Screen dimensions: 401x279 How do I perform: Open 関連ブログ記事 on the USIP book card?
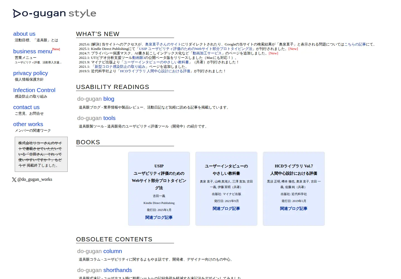click(159, 217)
